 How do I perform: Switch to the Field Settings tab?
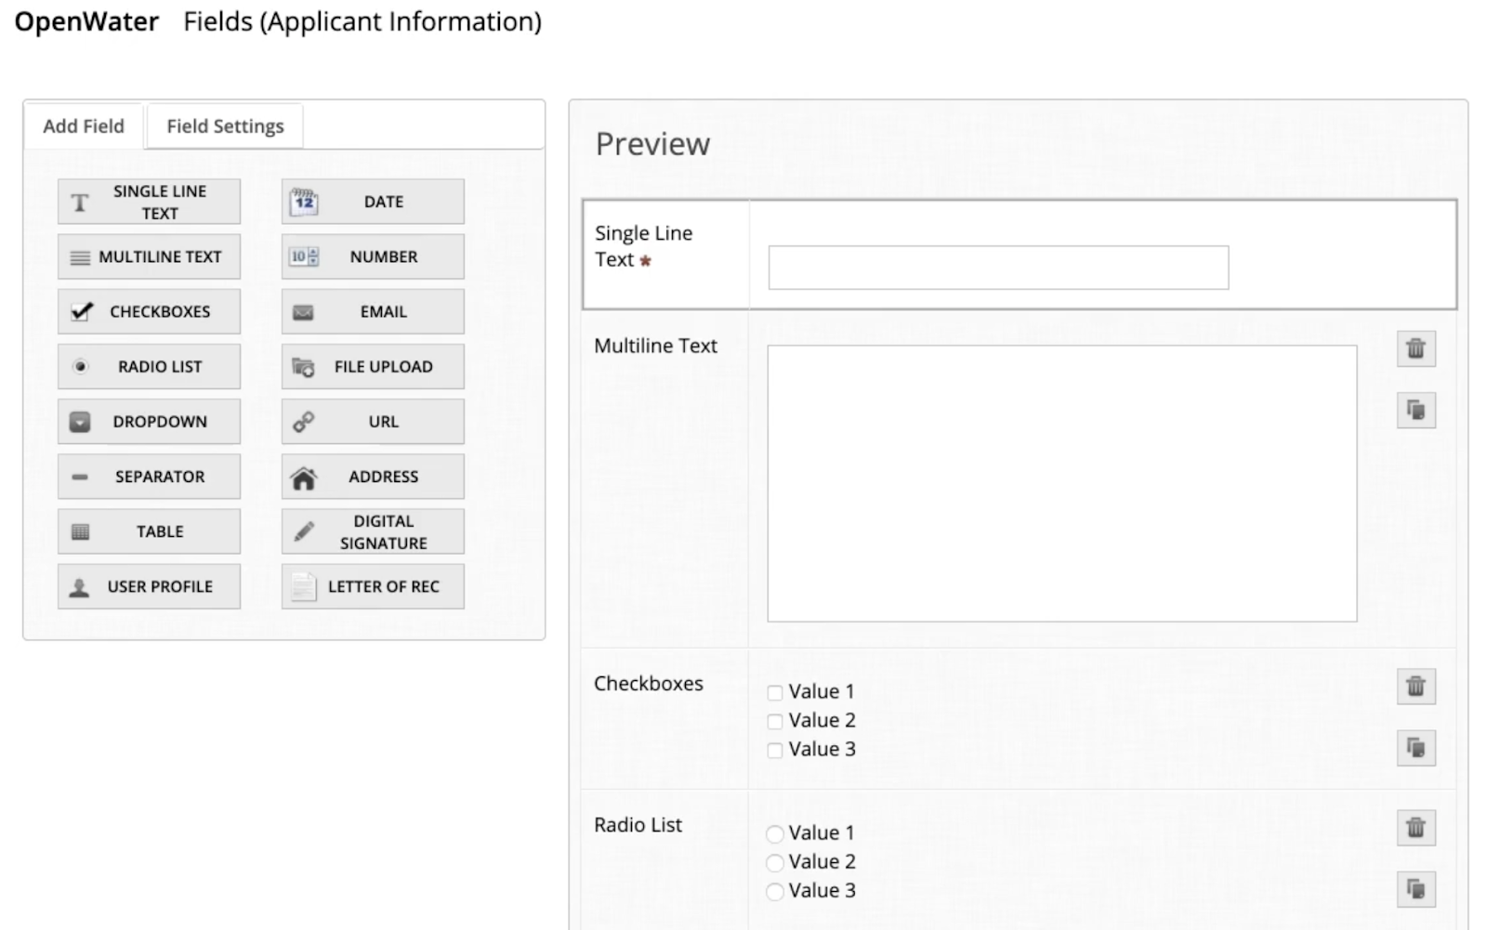tap(223, 125)
